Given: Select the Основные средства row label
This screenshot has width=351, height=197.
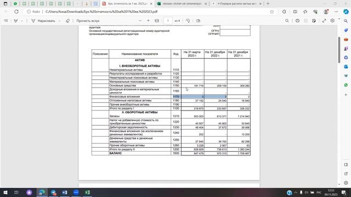Looking at the screenshot, I should point(123,85).
